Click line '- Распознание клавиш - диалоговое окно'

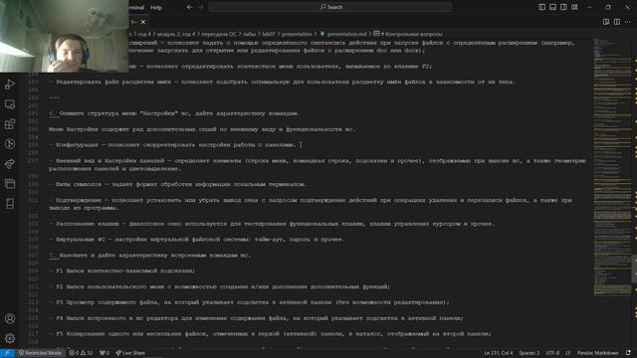tap(272, 224)
